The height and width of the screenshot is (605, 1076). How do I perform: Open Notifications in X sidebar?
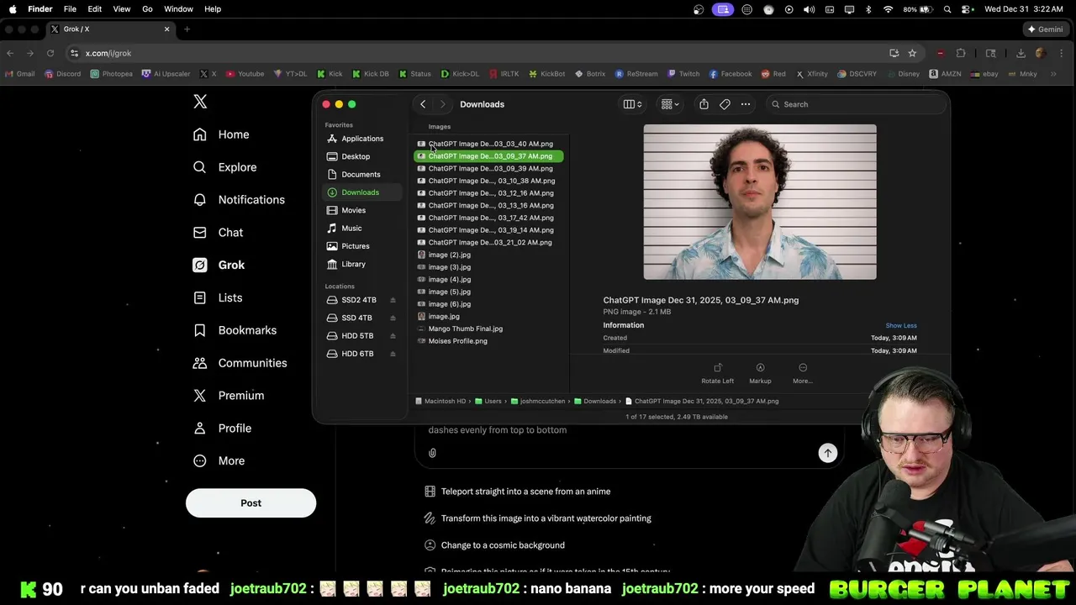click(x=239, y=200)
